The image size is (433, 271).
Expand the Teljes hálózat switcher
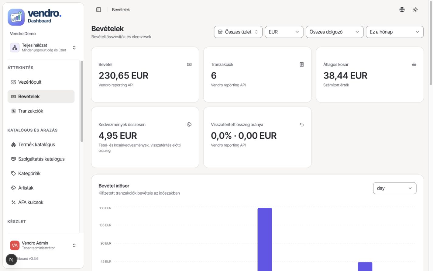43,48
